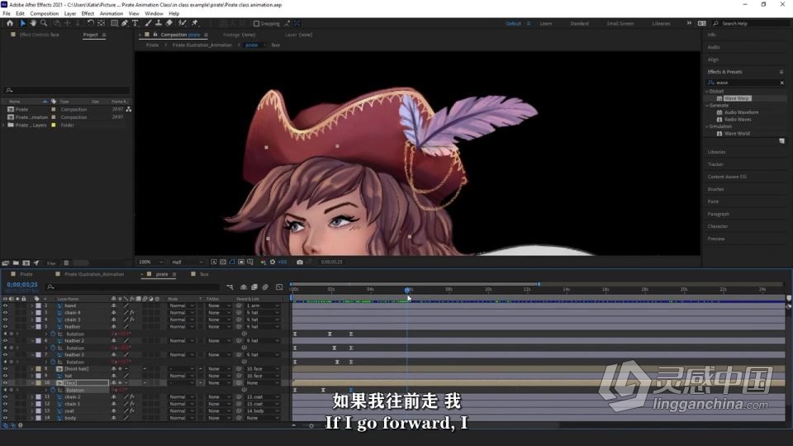The image size is (793, 446).
Task: Toggle Frame Blending switch in timeline header
Action: click(x=254, y=287)
